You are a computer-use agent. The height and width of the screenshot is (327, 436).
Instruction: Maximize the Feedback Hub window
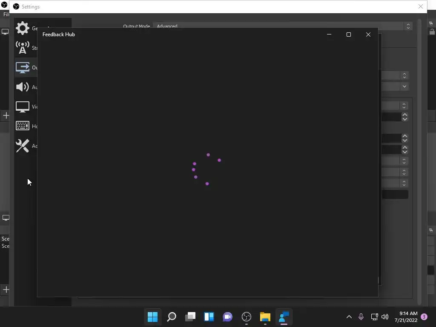349,34
